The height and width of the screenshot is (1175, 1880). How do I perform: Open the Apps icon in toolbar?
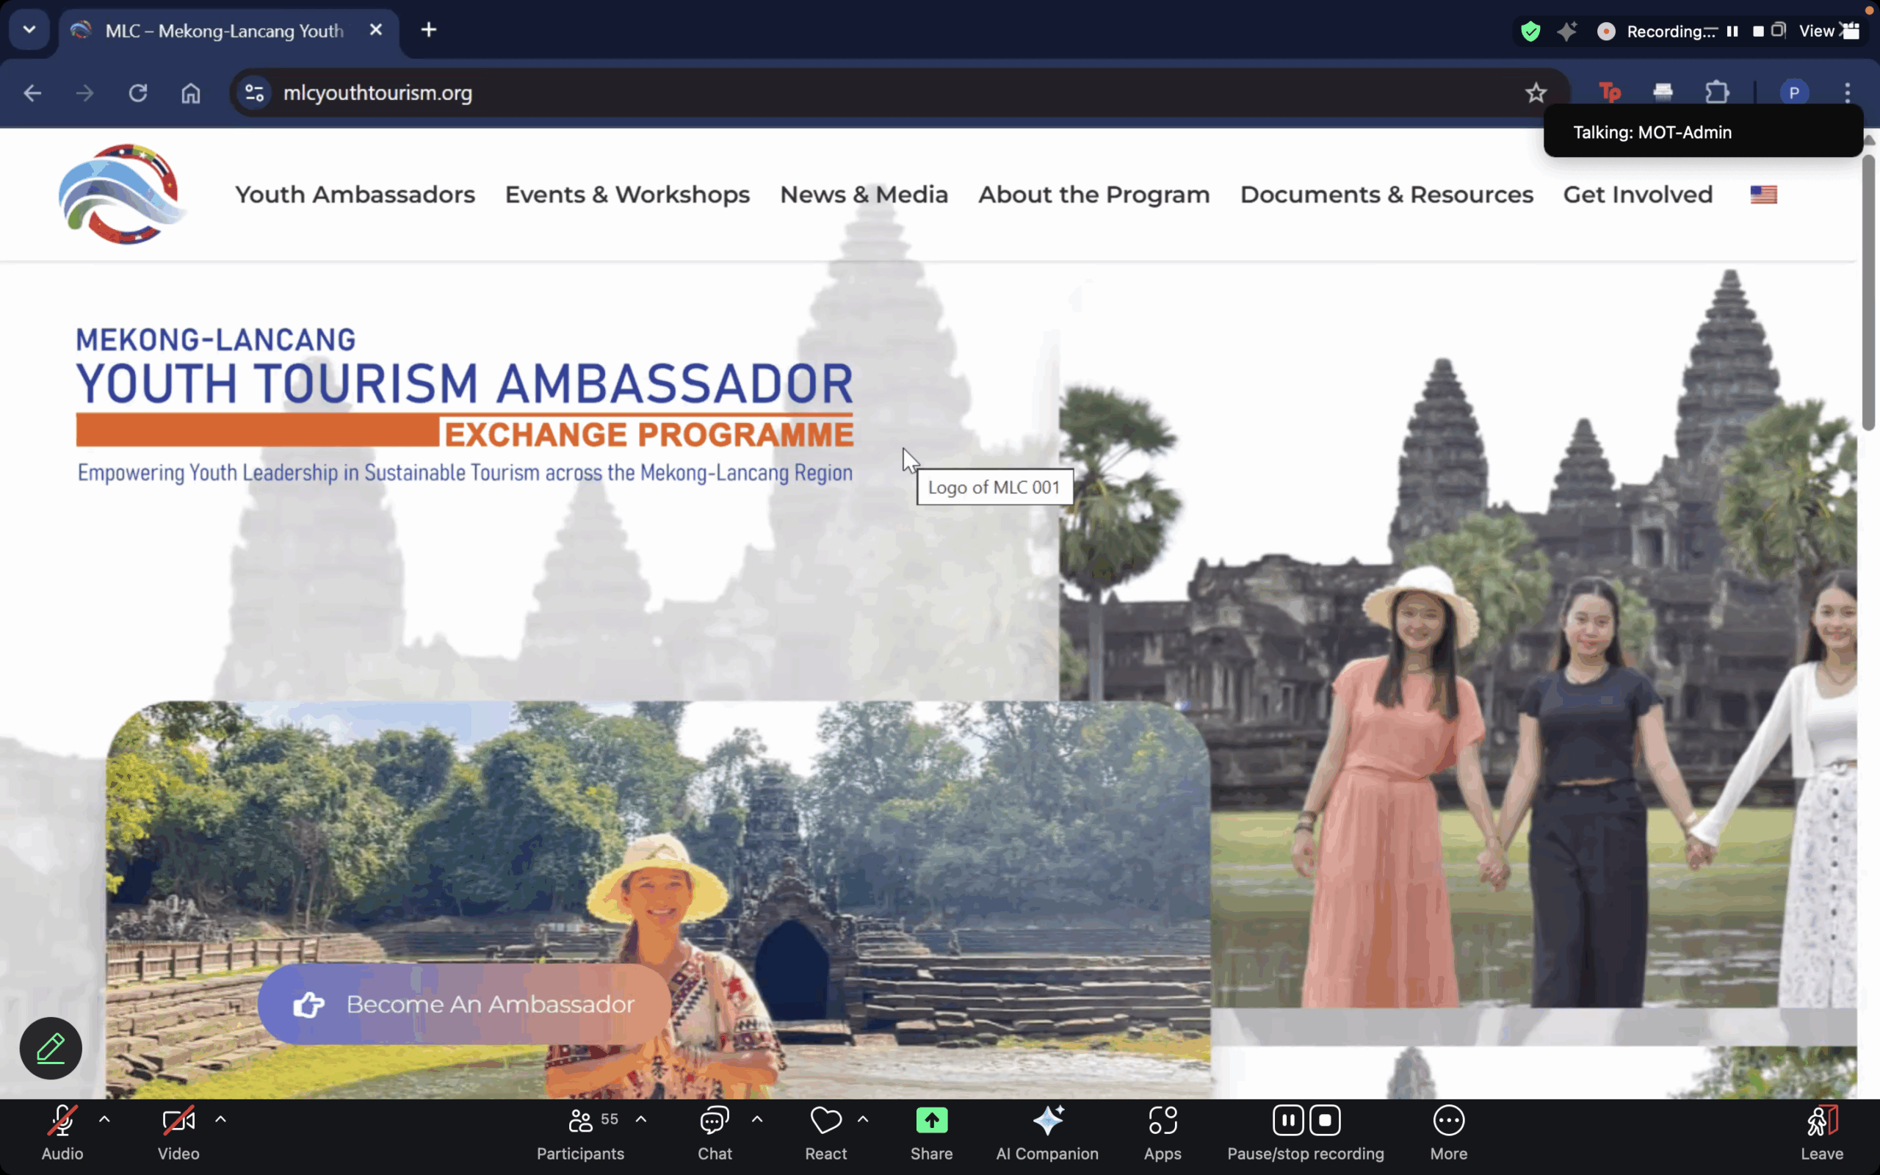(x=1163, y=1121)
